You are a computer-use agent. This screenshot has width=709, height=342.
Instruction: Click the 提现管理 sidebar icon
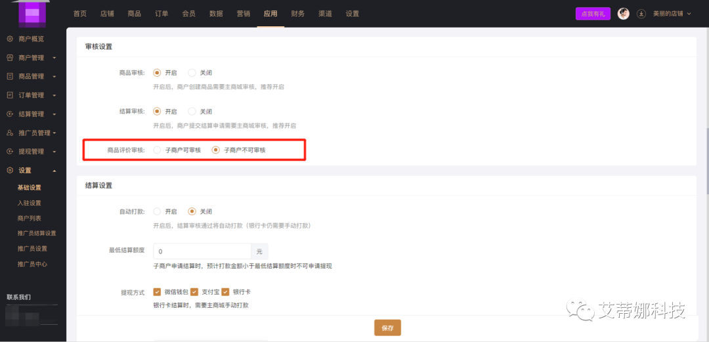click(10, 152)
